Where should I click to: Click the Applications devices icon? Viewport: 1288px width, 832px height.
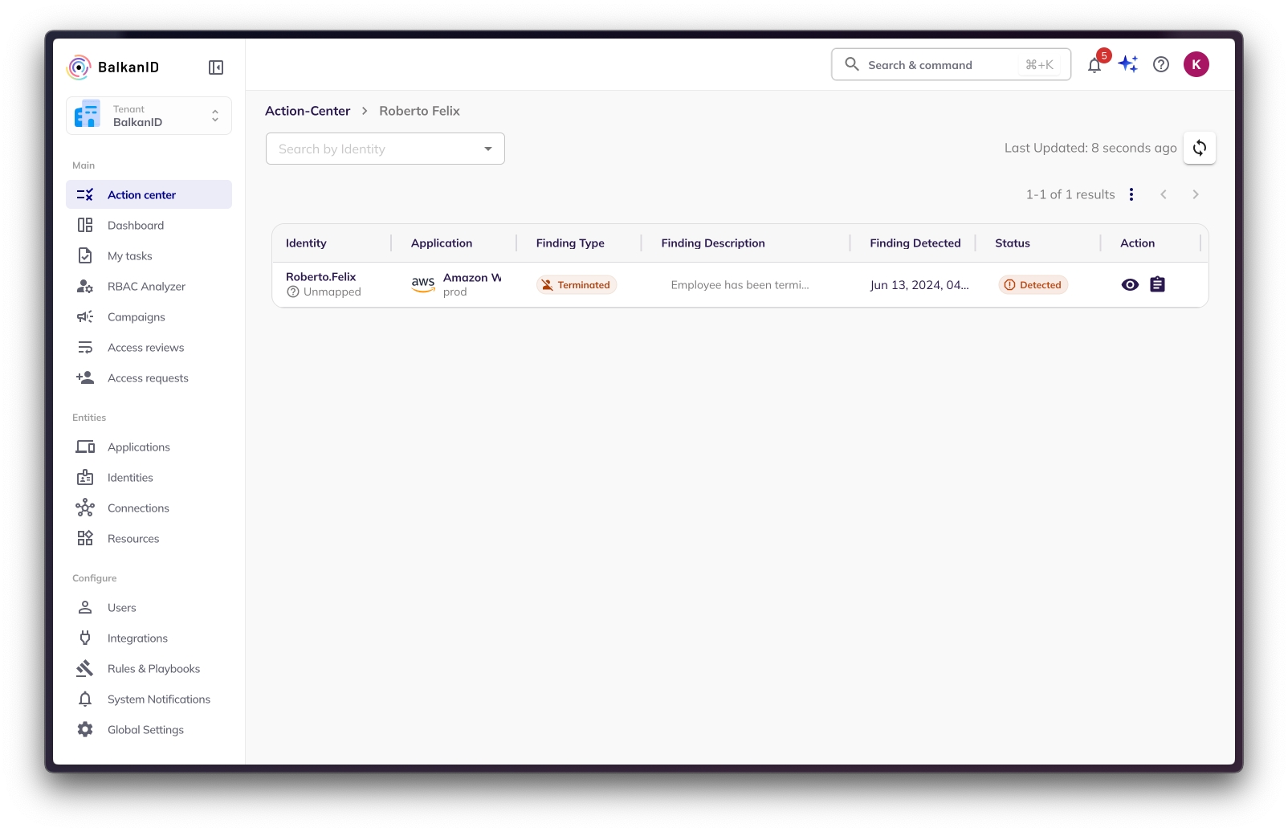(85, 447)
